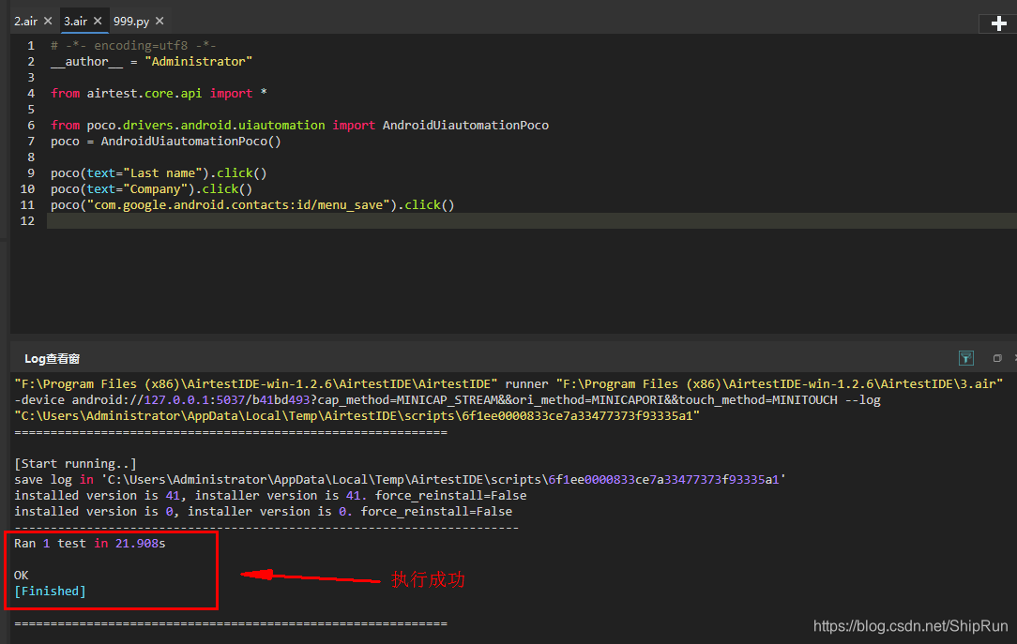The image size is (1017, 644).
Task: Click the menu_save click code line
Action: click(252, 204)
